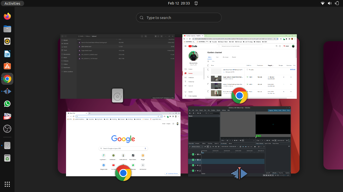Click the YouTube Studio logo
343x192 pixels.
coord(193,46)
